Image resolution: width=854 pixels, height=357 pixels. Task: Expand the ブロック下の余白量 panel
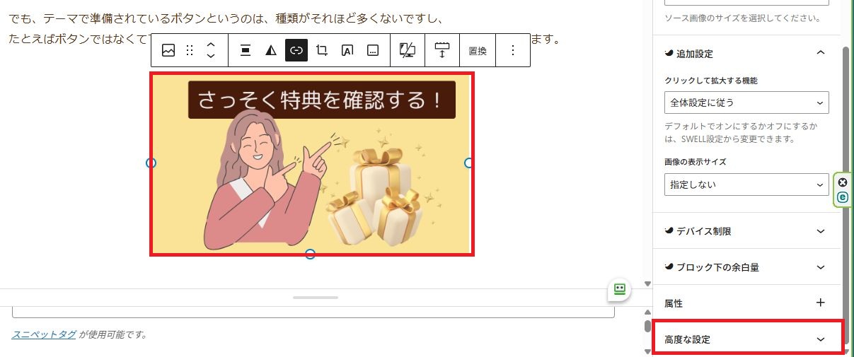click(x=746, y=267)
